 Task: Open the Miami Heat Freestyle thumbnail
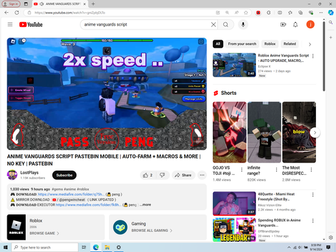point(235,204)
